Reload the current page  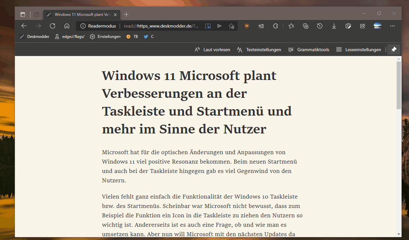(x=53, y=26)
